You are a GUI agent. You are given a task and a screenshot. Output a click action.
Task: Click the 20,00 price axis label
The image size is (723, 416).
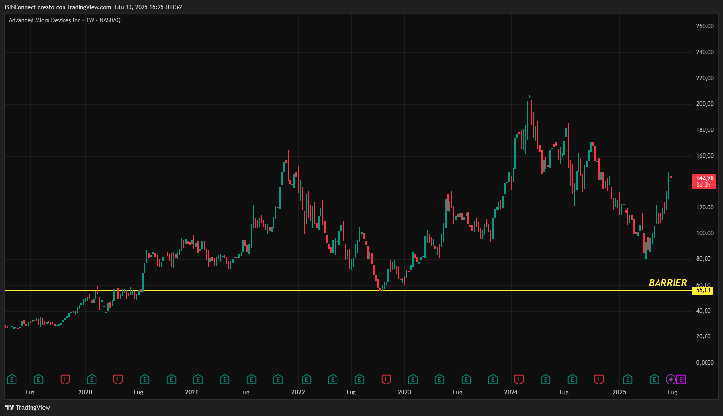click(x=705, y=336)
